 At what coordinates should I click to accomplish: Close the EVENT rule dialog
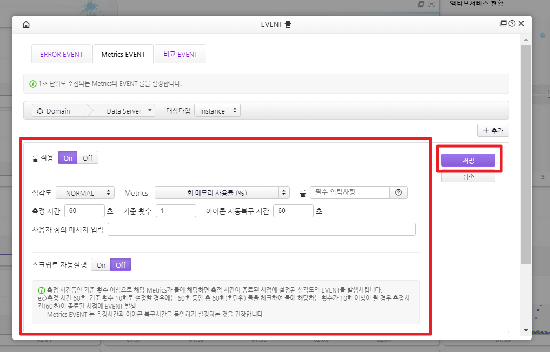521,24
